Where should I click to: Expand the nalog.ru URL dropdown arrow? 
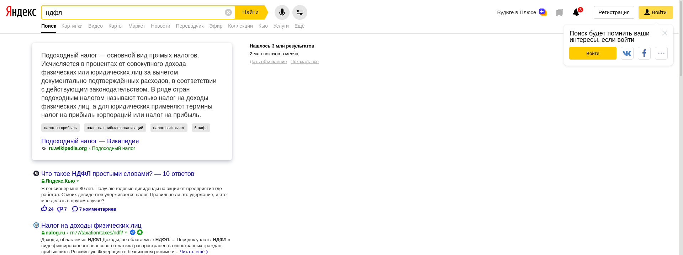pyautogui.click(x=126, y=233)
